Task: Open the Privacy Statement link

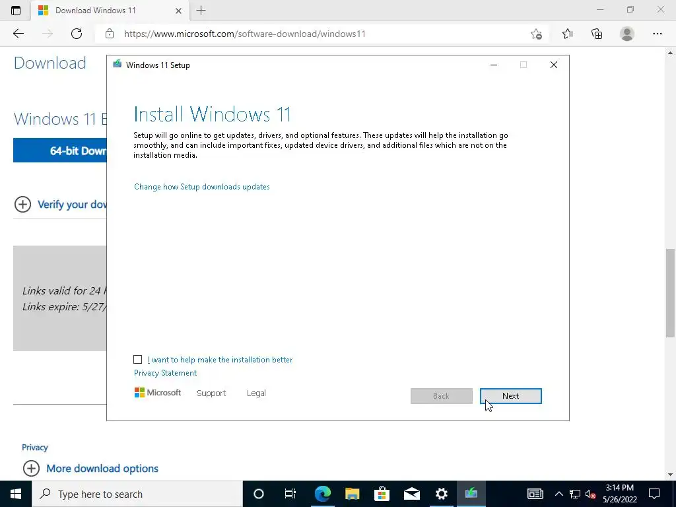Action: 165,373
